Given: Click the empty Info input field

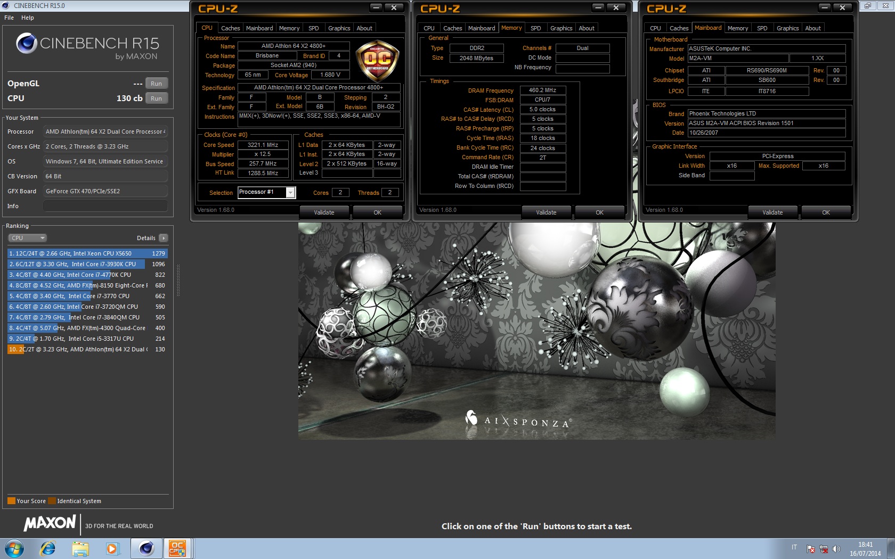Looking at the screenshot, I should (105, 206).
